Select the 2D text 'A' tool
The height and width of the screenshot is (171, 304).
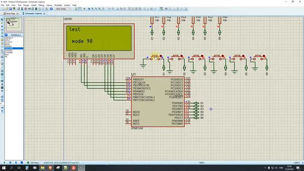pyautogui.click(x=2, y=84)
